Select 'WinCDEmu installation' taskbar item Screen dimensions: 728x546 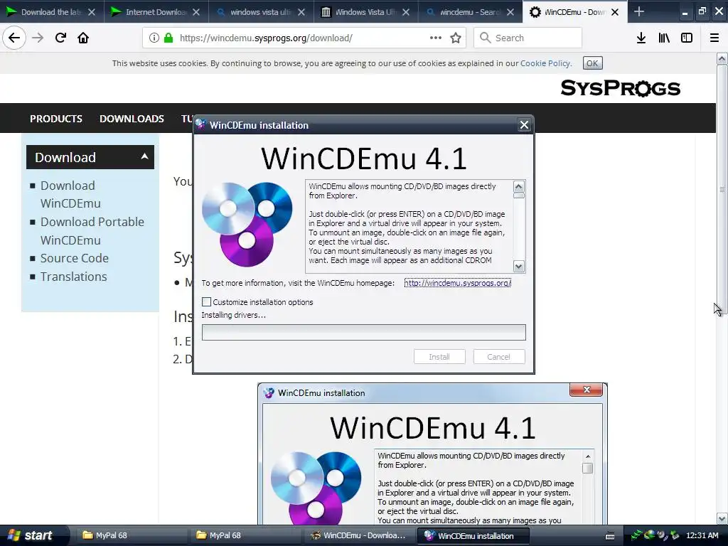coord(473,536)
